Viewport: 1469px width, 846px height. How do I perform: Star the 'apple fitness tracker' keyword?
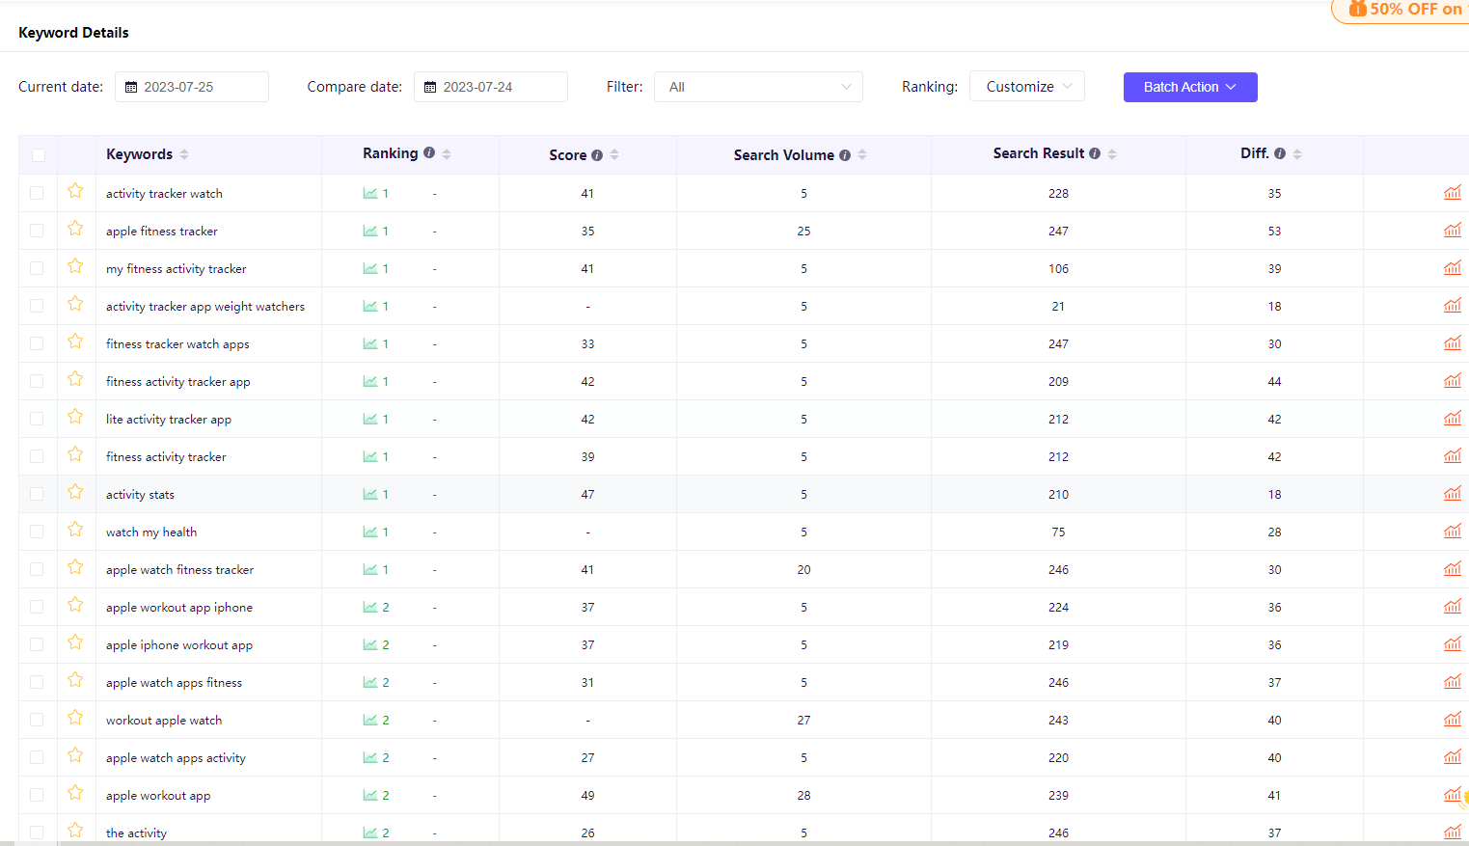[75, 229]
